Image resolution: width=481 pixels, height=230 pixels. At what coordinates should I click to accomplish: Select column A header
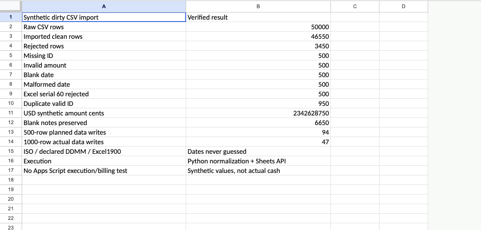point(104,6)
